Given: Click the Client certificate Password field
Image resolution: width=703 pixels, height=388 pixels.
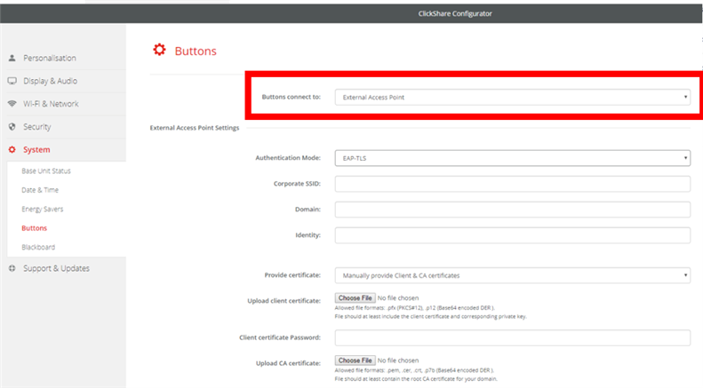Looking at the screenshot, I should (512, 337).
